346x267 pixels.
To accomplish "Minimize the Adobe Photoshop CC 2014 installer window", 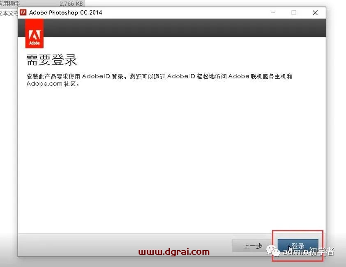I will tap(273, 13).
